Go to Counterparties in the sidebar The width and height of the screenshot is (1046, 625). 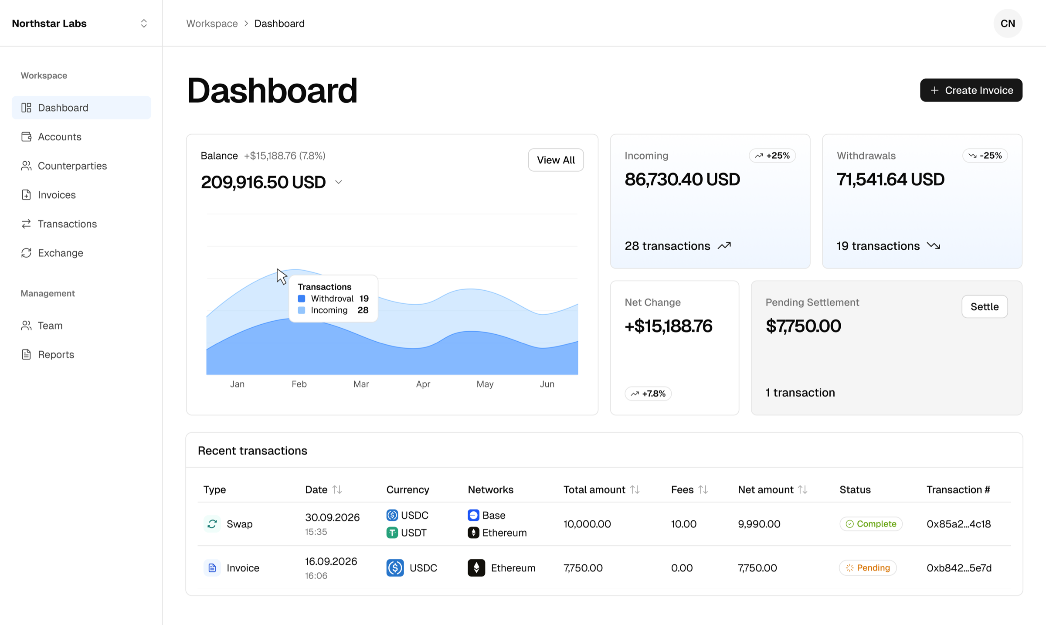(x=82, y=166)
